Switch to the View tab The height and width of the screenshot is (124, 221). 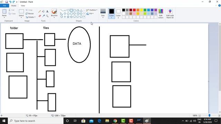click(23, 6)
